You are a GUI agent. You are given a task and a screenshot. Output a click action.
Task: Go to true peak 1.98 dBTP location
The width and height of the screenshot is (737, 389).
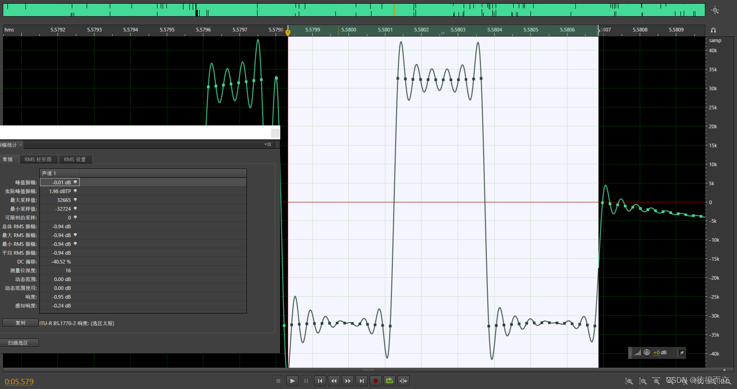click(75, 191)
